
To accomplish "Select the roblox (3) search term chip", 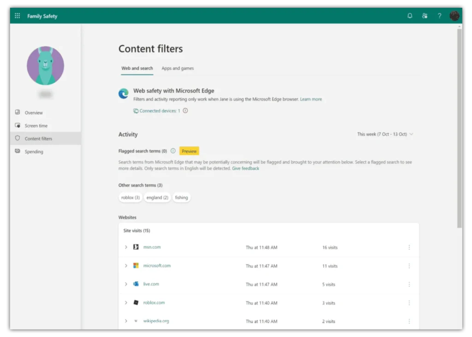I will coord(130,198).
